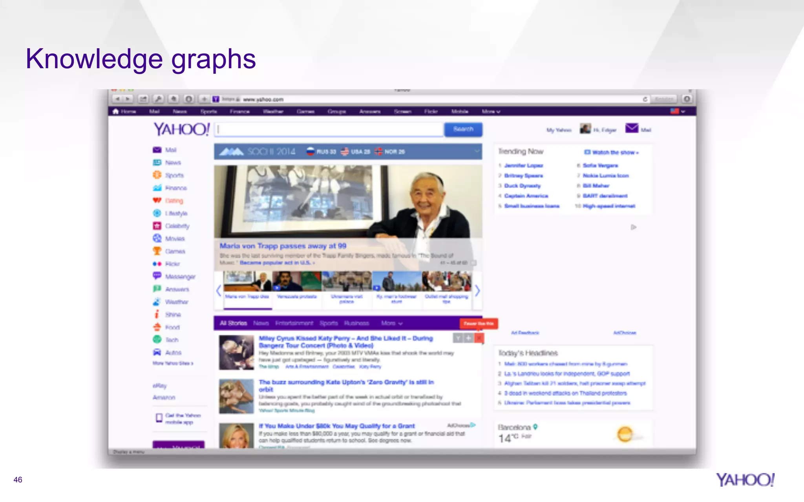
Task: Click the Messenger icon in sidebar
Action: click(157, 276)
